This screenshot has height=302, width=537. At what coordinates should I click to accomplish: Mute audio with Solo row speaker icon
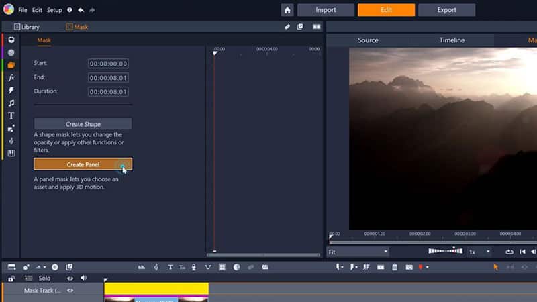pos(83,278)
